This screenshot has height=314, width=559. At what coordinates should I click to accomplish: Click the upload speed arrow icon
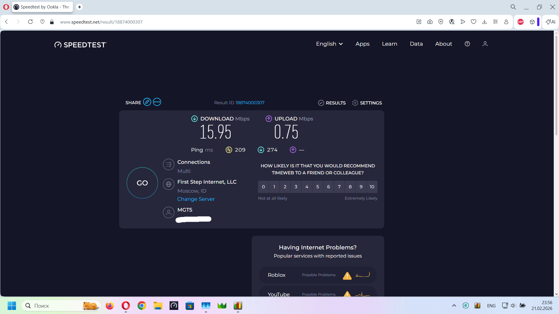point(269,119)
